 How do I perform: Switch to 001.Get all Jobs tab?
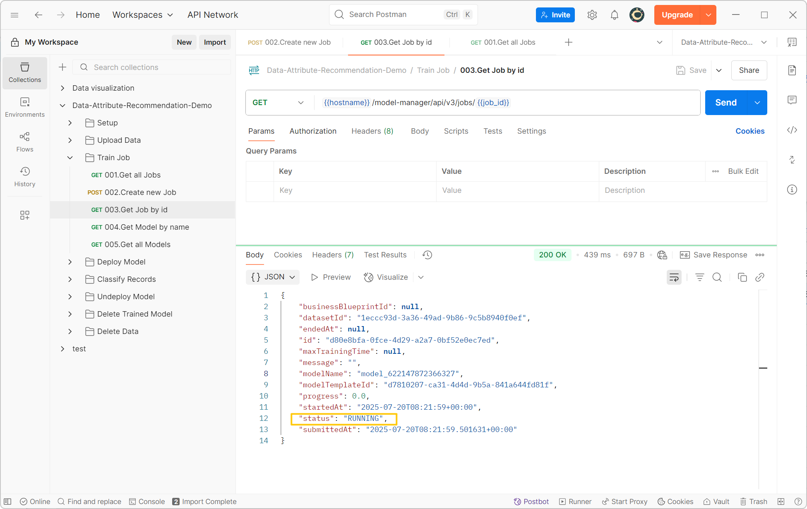[503, 42]
